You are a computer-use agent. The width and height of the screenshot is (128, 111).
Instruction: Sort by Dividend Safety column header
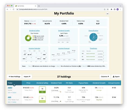(42, 83)
